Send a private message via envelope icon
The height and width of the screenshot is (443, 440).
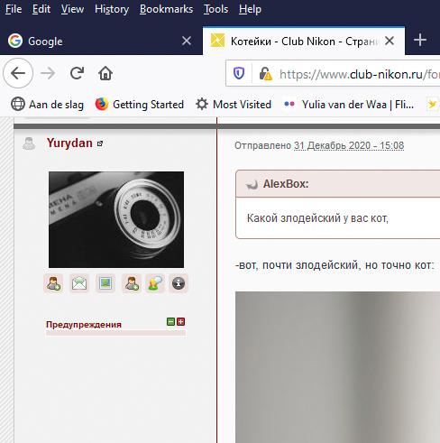point(79,283)
